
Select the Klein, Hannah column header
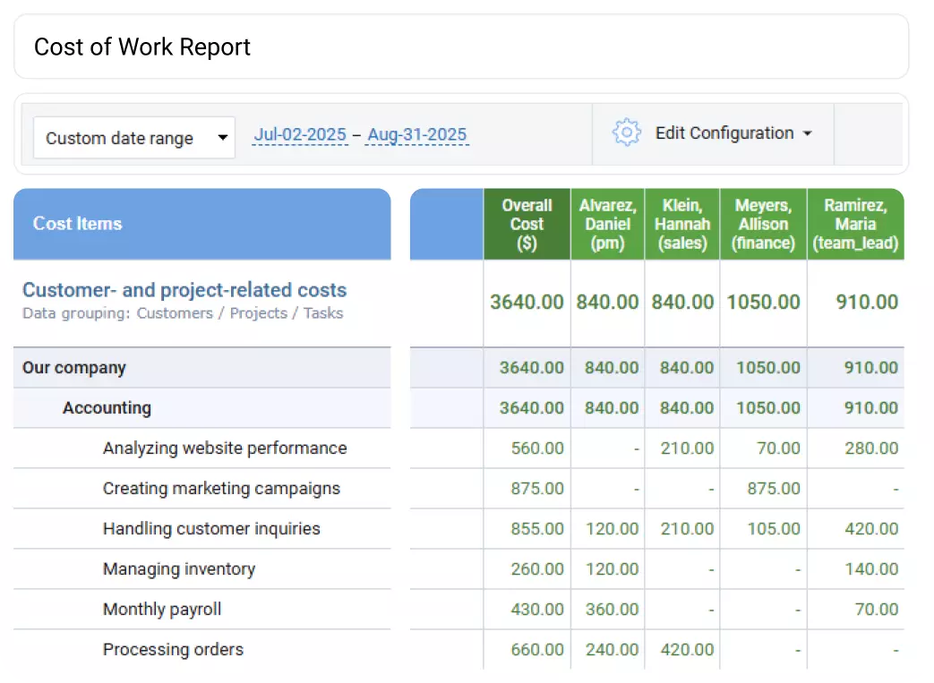click(681, 224)
